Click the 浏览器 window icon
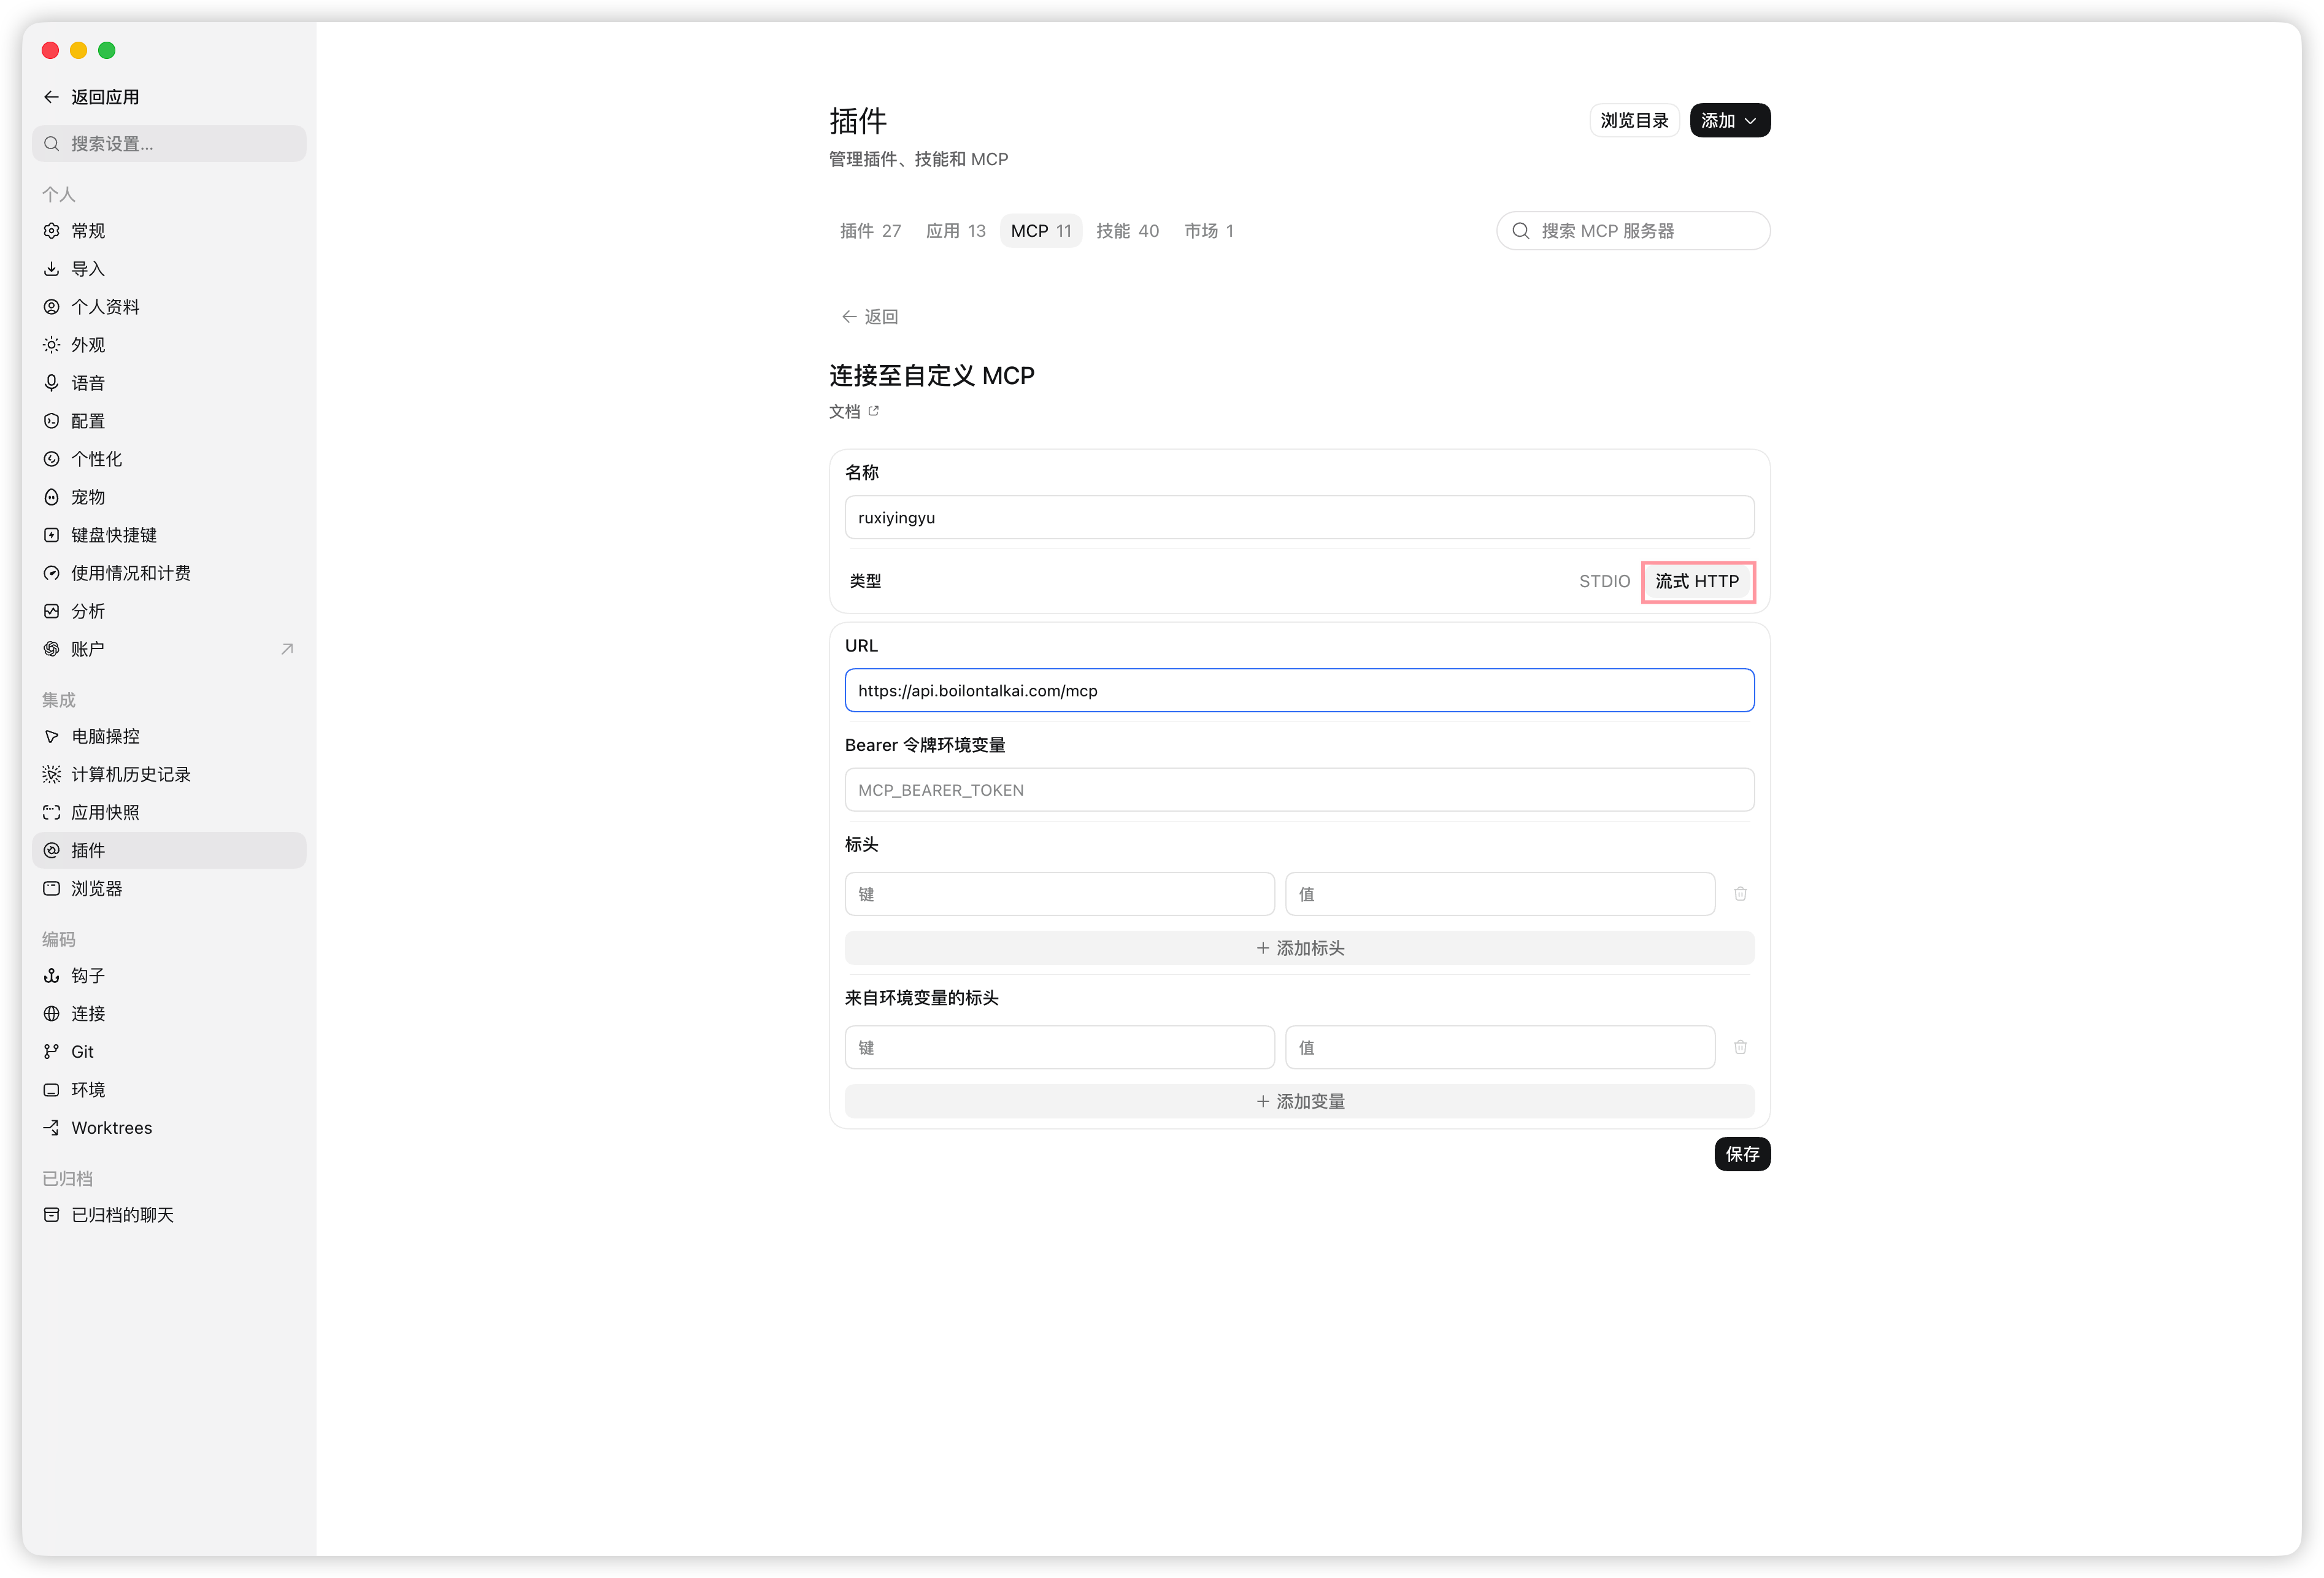Screen dimensions: 2324x1578 51,888
